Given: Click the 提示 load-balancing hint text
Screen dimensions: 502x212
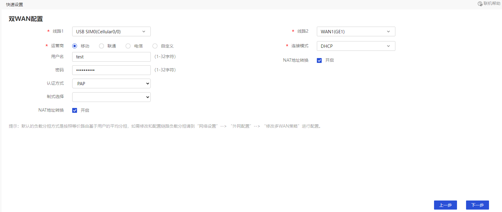Looking at the screenshot, I should click(166, 126).
